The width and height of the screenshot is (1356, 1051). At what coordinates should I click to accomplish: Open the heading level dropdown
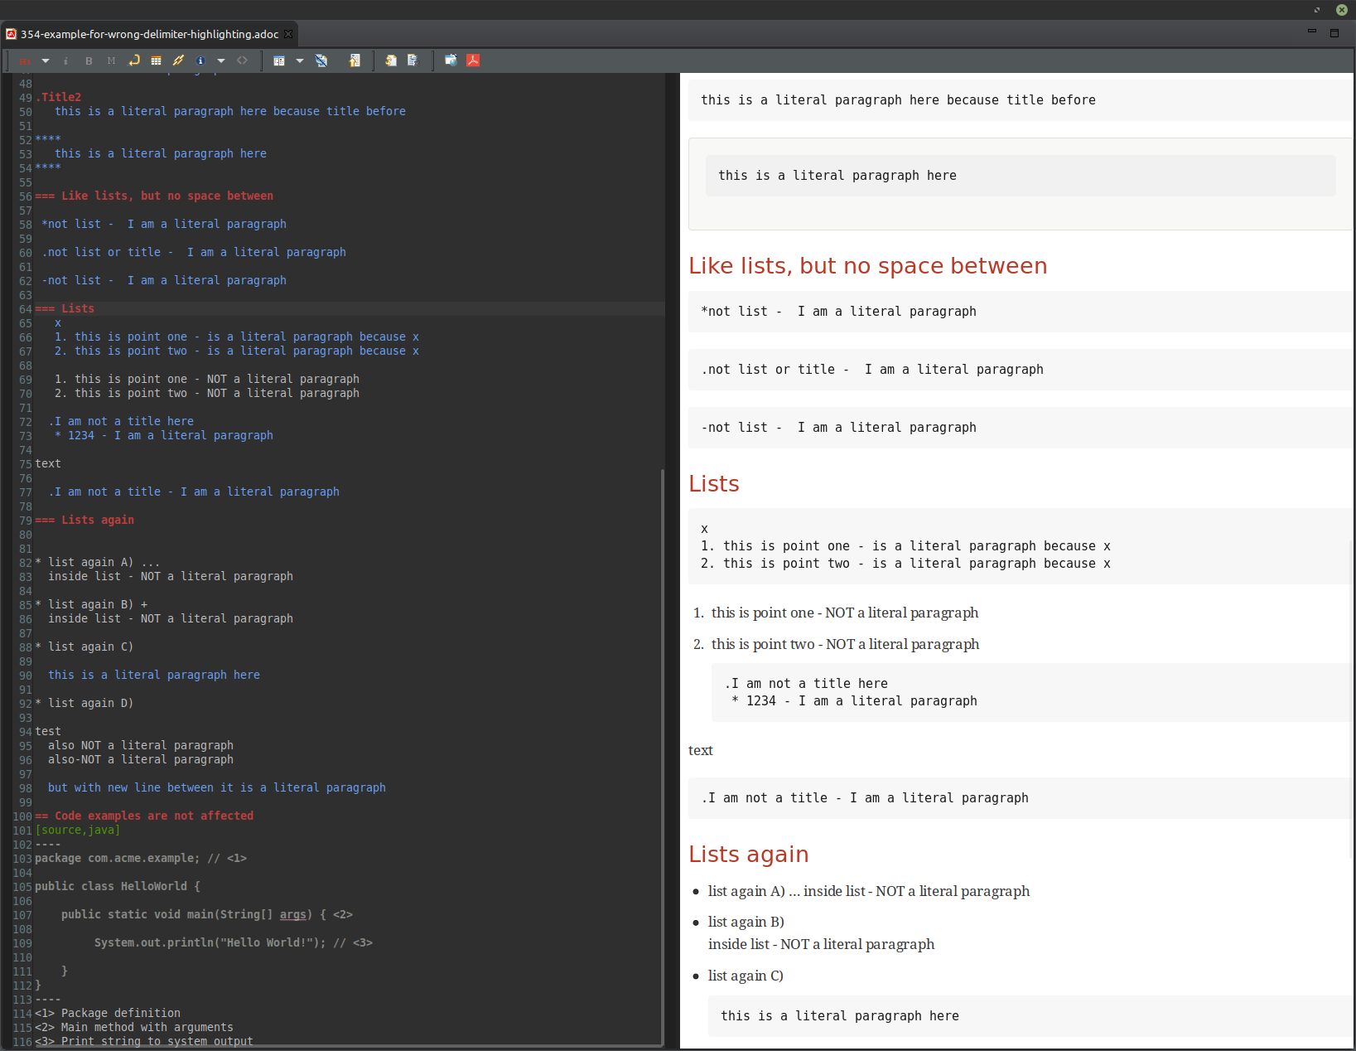pos(44,61)
